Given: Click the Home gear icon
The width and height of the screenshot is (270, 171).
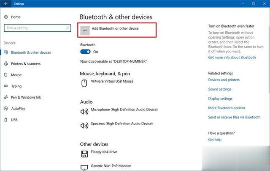Looking at the screenshot, I should click(6, 17).
